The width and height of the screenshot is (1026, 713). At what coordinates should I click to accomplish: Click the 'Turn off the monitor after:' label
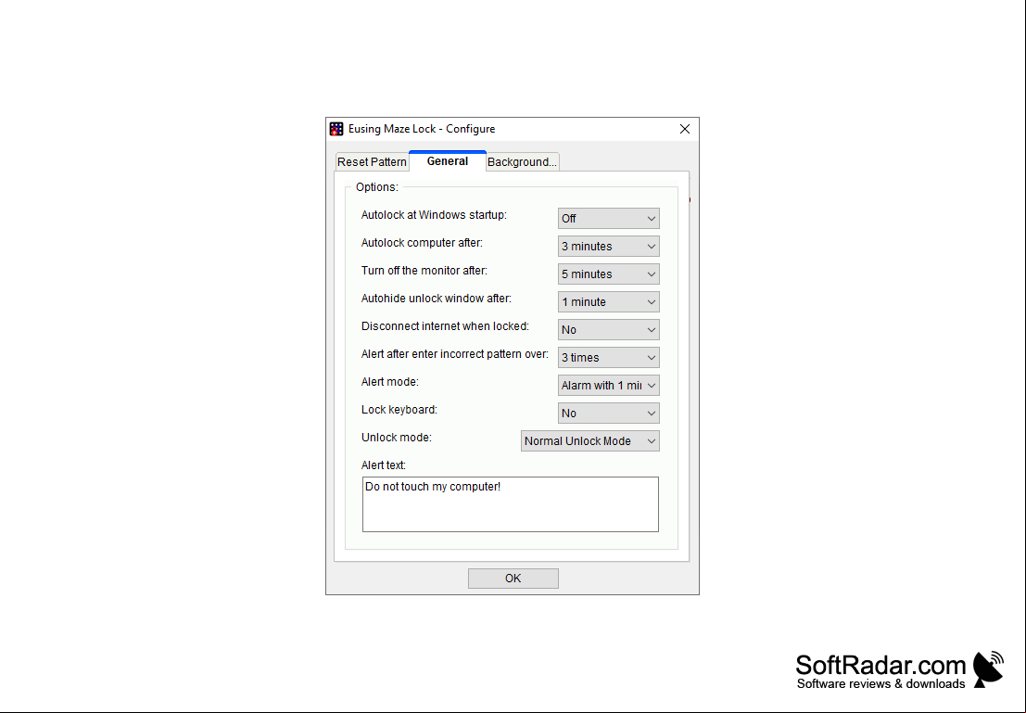[x=424, y=271]
